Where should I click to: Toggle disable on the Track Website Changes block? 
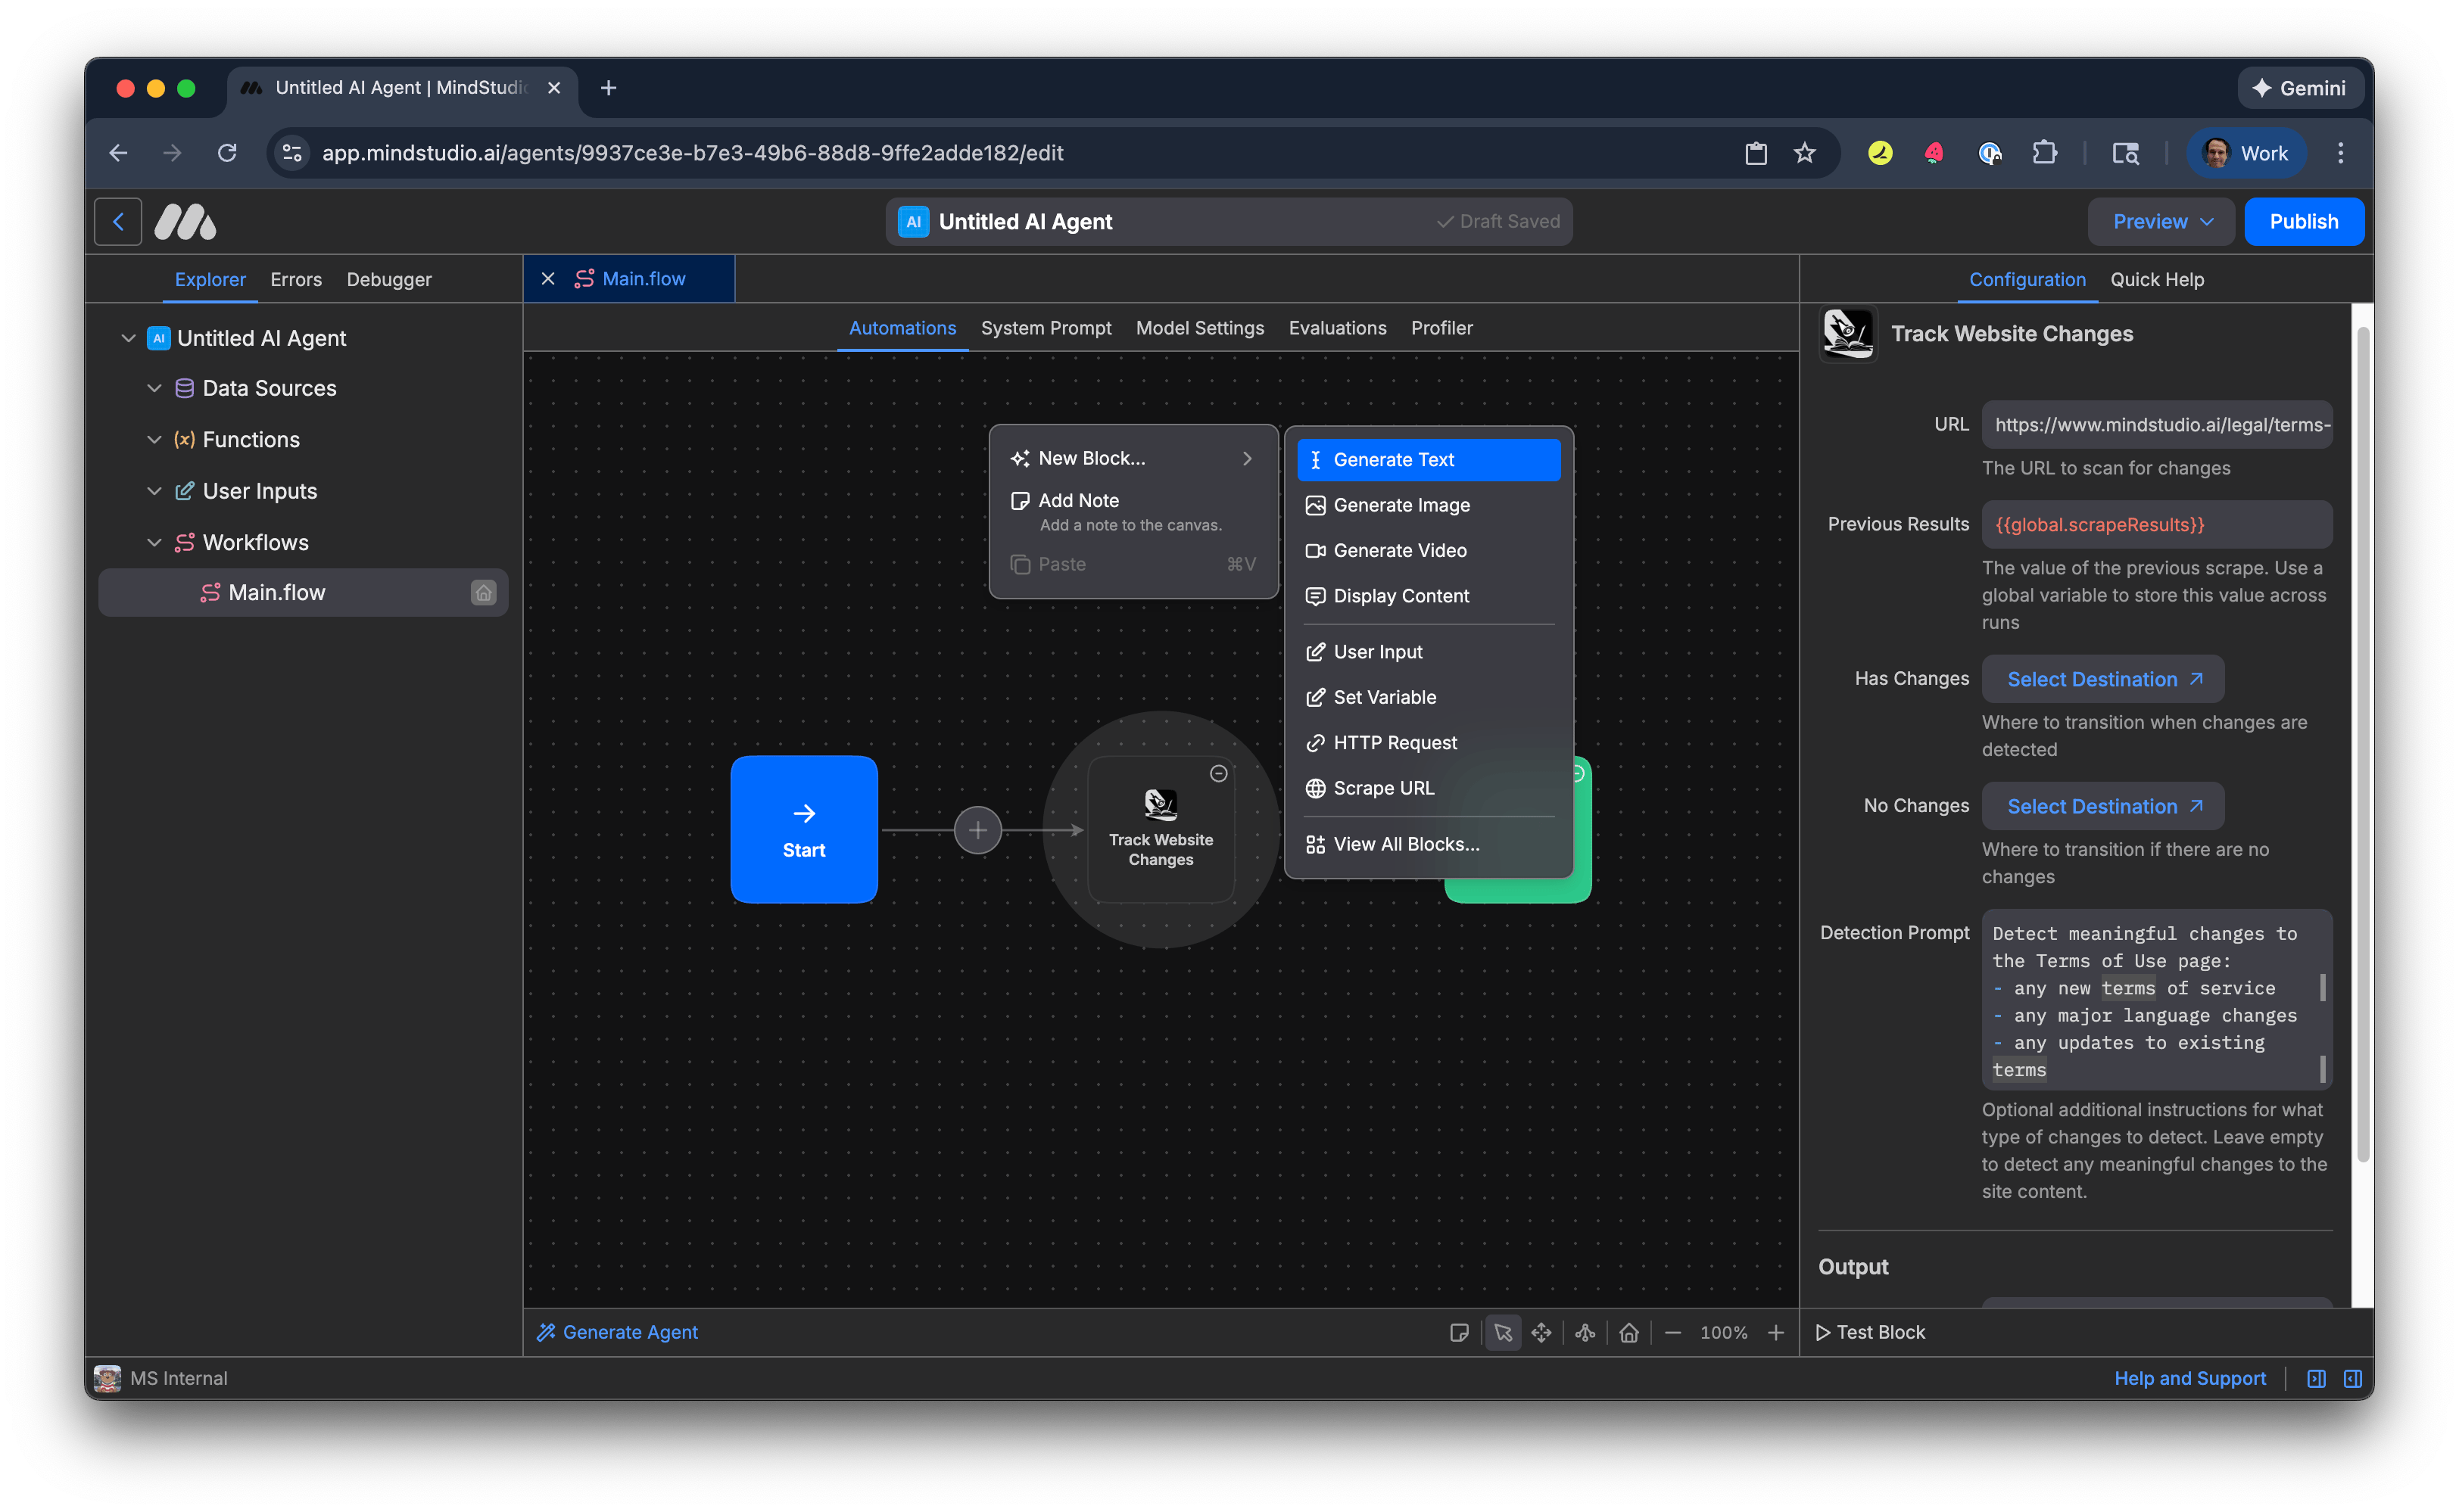[x=1218, y=773]
